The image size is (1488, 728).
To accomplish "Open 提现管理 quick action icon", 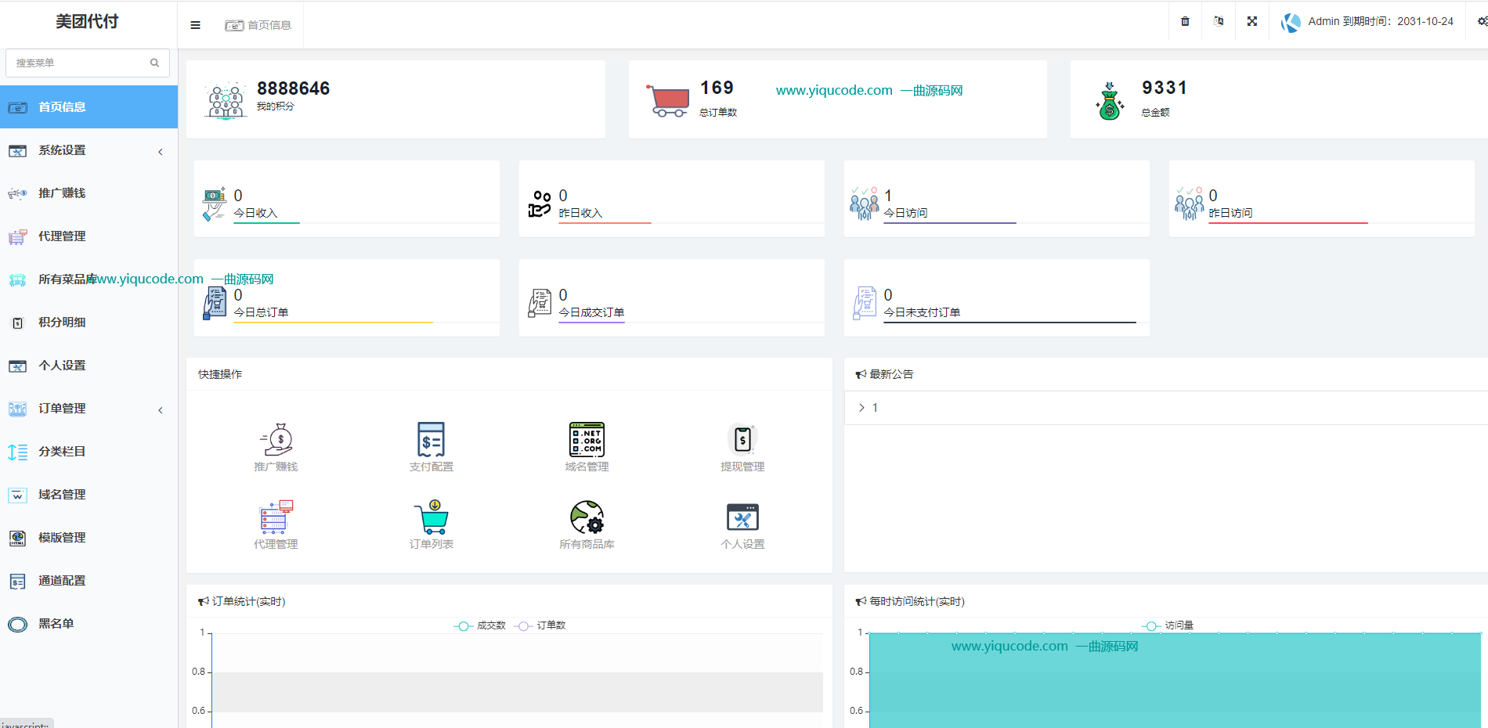I will point(742,440).
